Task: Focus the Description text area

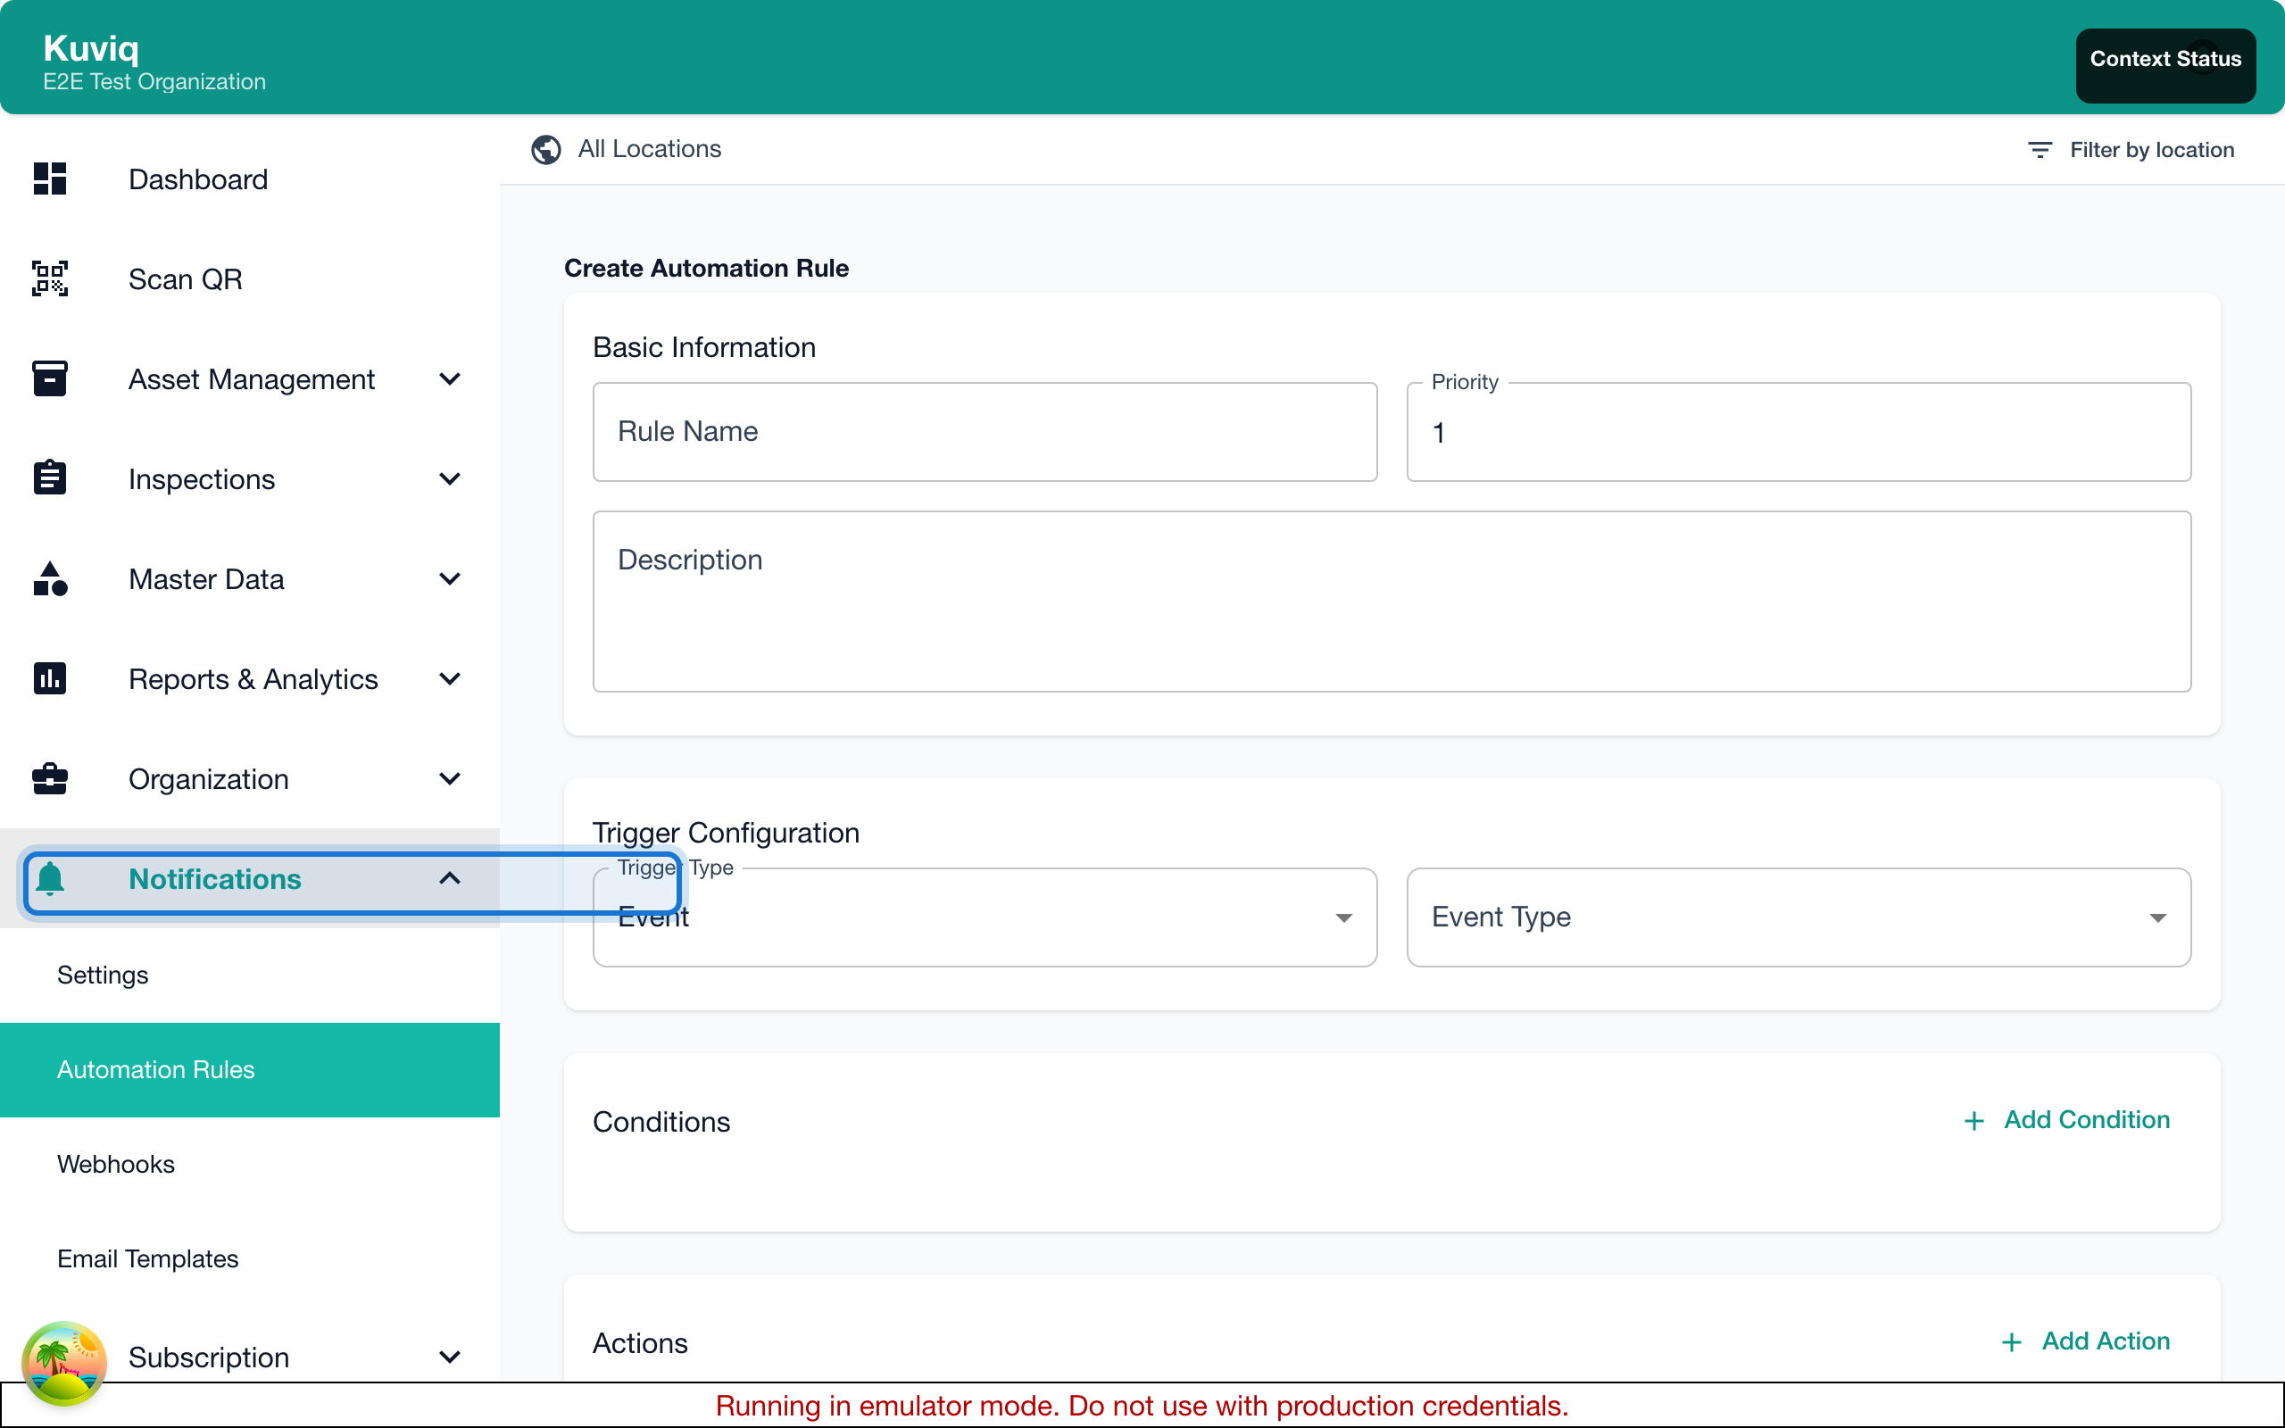Action: [1392, 602]
